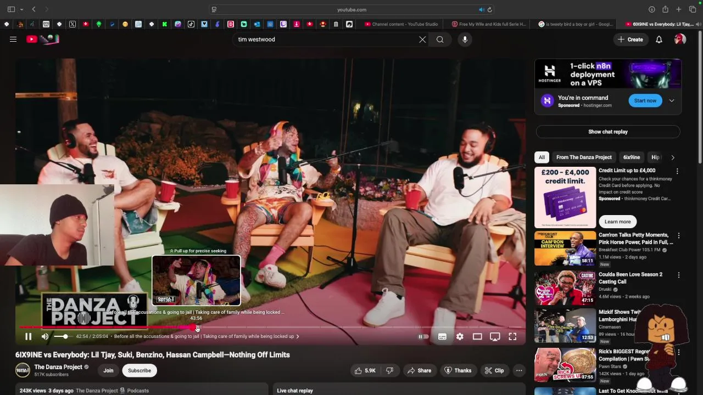Select From The Danza Project chip
The width and height of the screenshot is (703, 395).
[584, 157]
